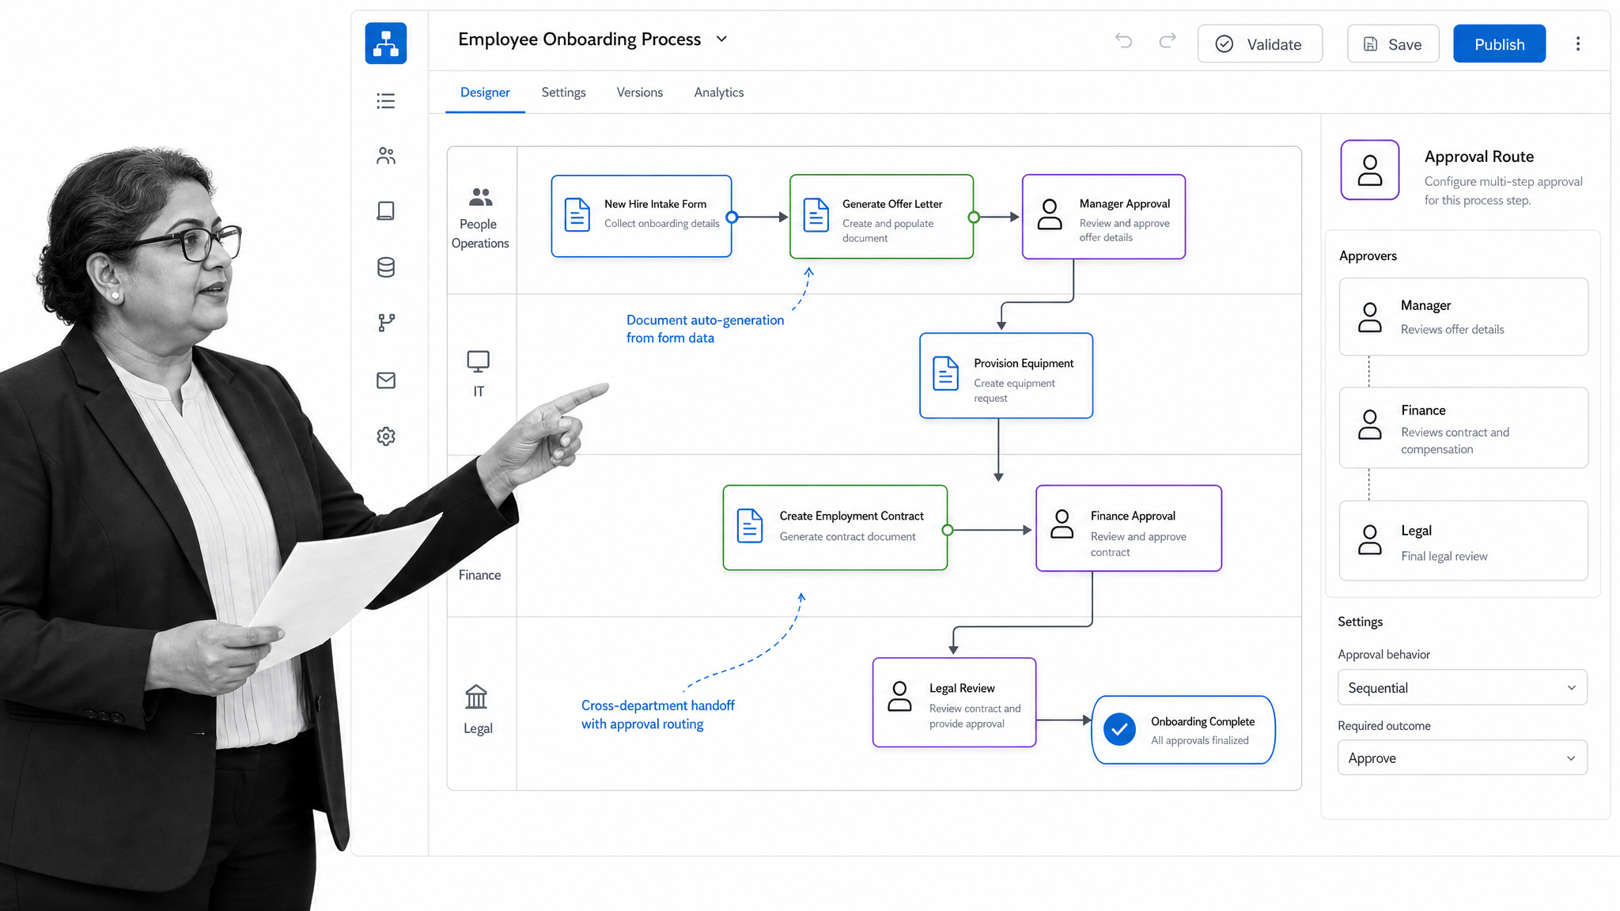The width and height of the screenshot is (1620, 911).
Task: Click the Publish button
Action: [1500, 43]
